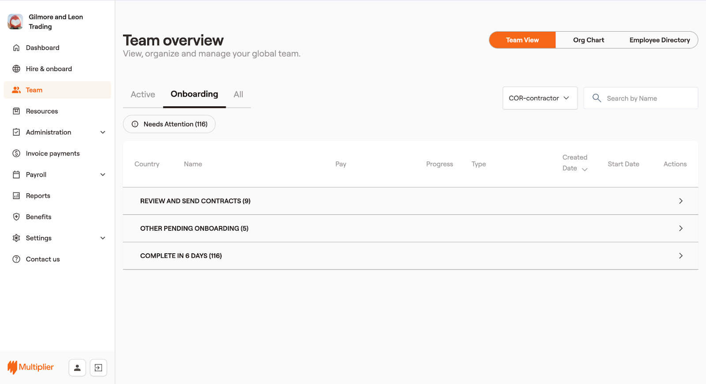Click the Needs Attention (116) filter
This screenshot has height=384, width=706.
(169, 124)
